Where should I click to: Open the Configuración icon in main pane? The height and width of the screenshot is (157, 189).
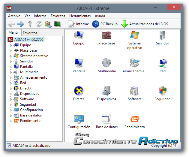(x=79, y=119)
